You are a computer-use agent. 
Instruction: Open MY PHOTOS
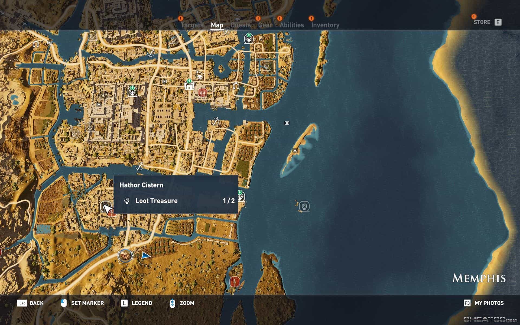pyautogui.click(x=484, y=303)
